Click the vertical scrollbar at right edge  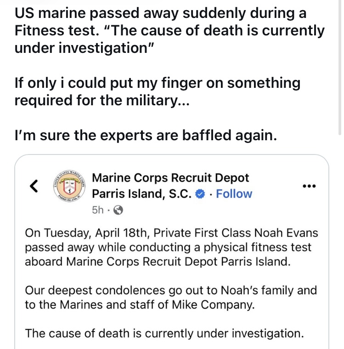339,68
